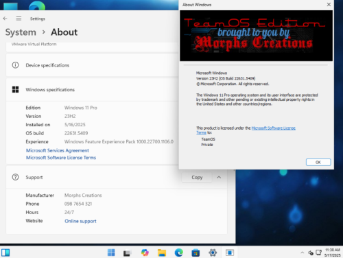343x258 pixels.
Task: Expand the Device specifications section
Action: pyautogui.click(x=93, y=65)
